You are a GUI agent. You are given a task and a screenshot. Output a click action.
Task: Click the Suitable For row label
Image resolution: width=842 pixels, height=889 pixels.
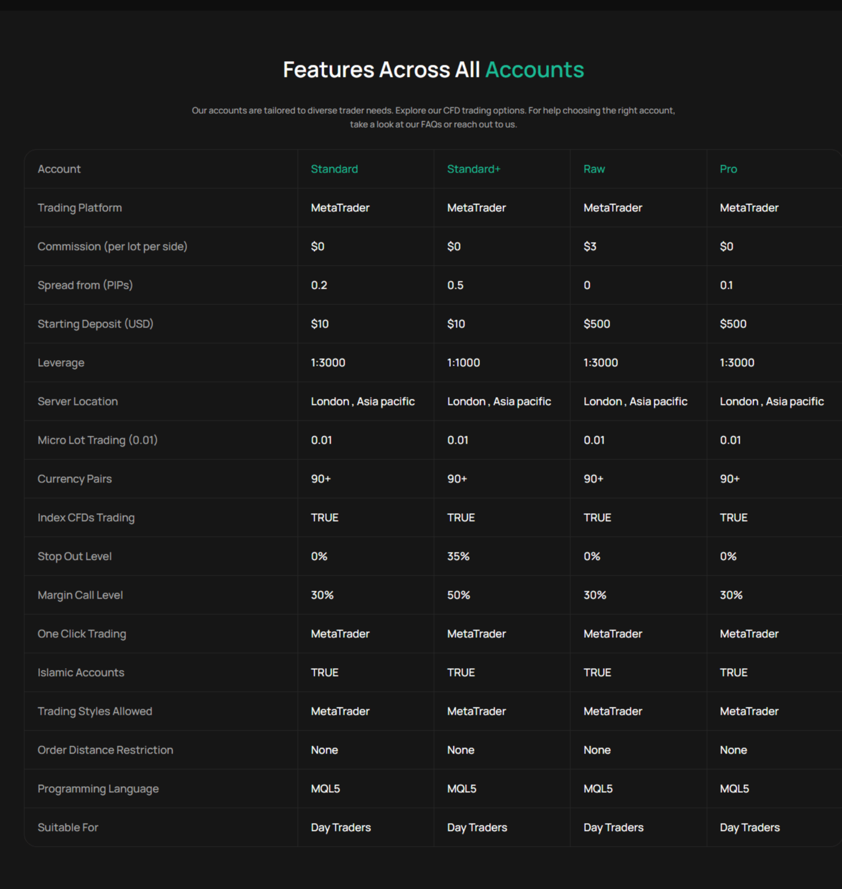point(68,827)
